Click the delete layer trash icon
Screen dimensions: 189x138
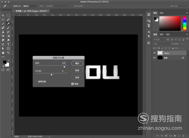pos(183,136)
